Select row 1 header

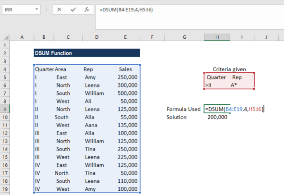(5, 45)
